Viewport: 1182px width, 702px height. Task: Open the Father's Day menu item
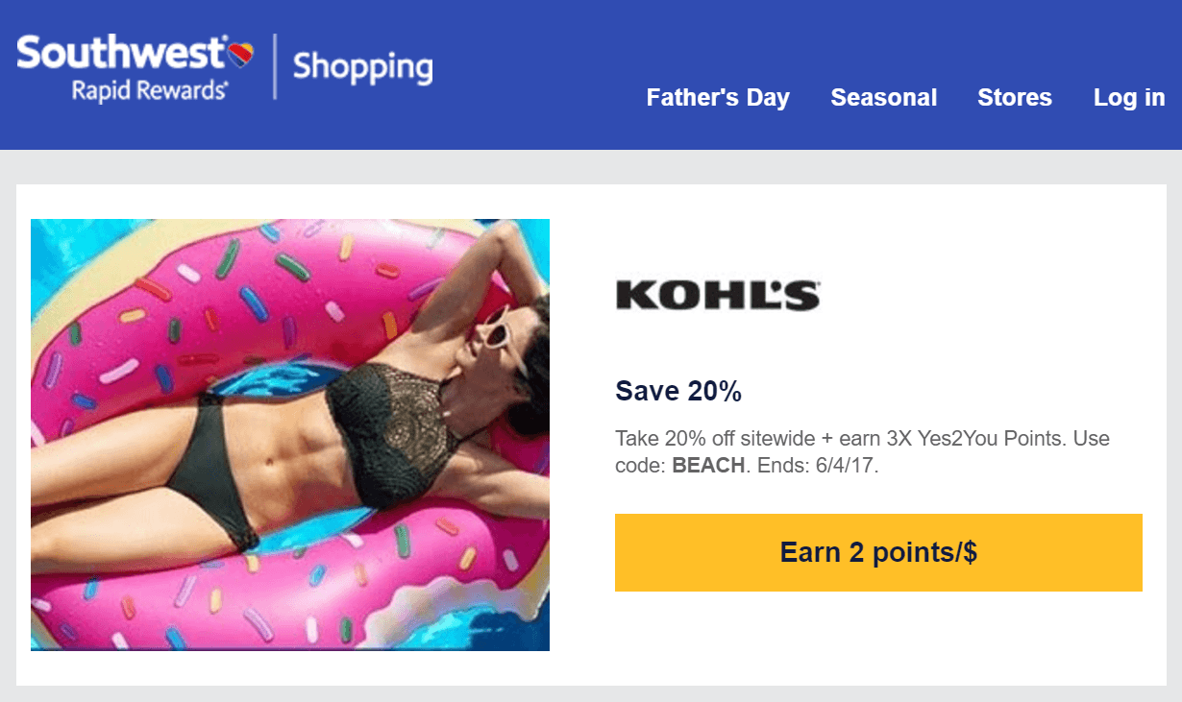click(718, 98)
